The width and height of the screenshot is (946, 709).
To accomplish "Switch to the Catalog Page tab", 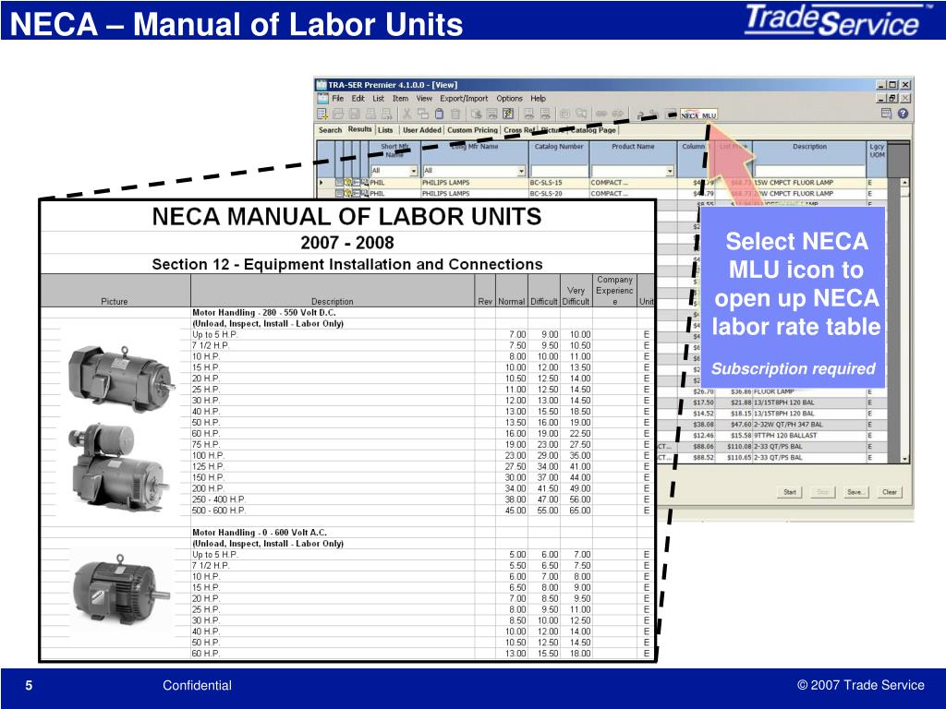I will (x=594, y=130).
